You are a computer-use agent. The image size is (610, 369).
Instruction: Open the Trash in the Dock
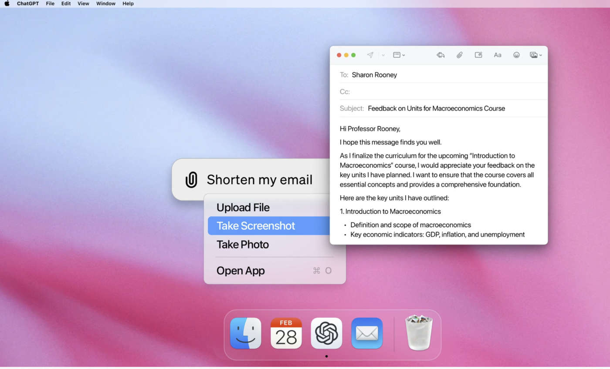[x=419, y=333]
